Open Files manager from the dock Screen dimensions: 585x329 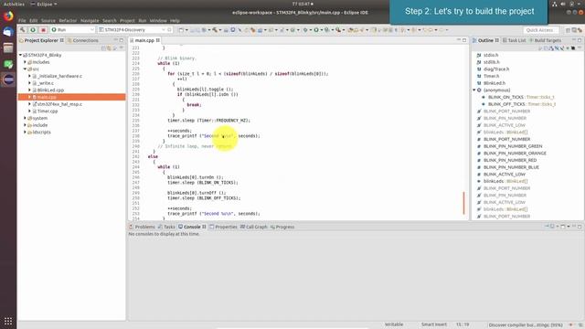[8, 48]
